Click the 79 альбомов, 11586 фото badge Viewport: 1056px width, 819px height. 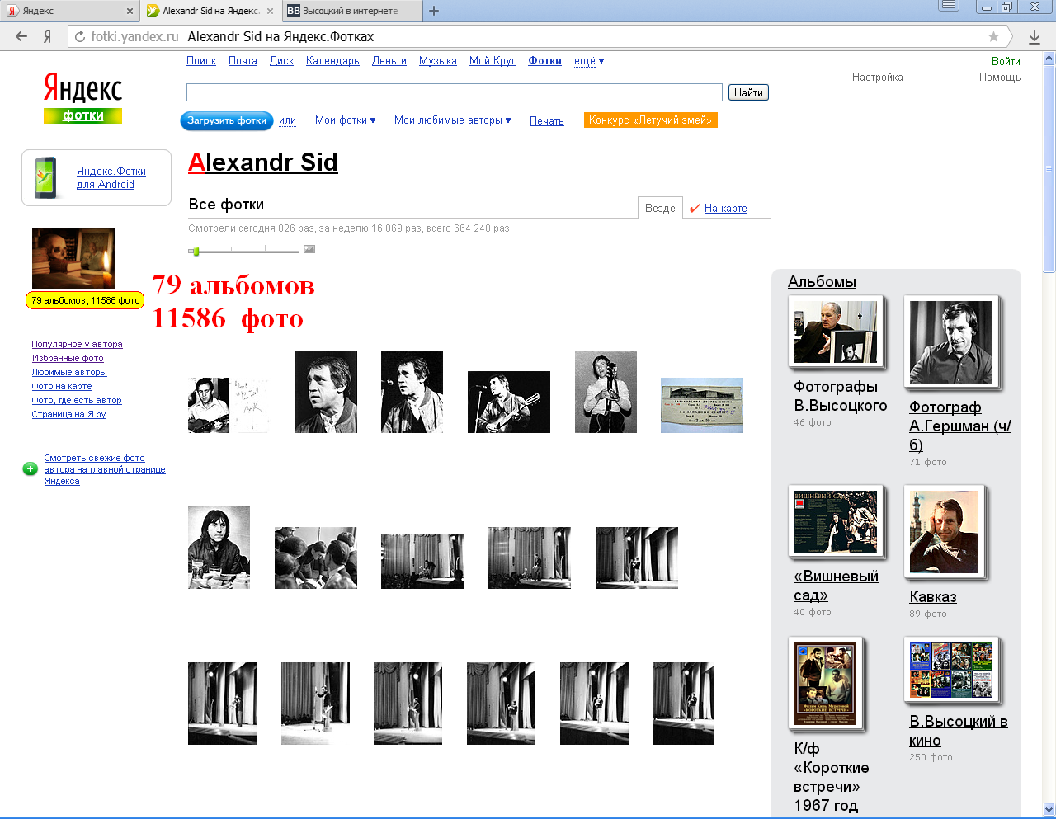coord(85,300)
